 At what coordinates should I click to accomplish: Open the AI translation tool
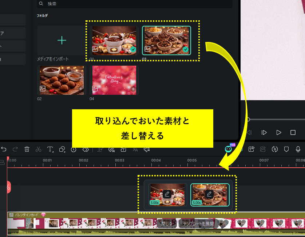click(x=135, y=149)
